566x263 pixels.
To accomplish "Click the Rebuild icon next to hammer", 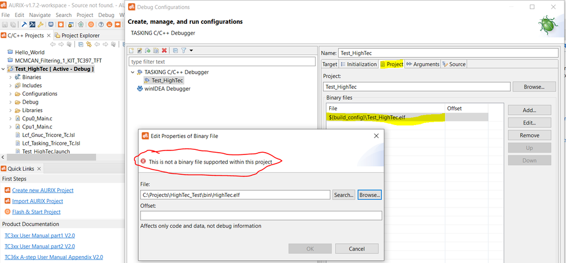I will [x=32, y=24].
